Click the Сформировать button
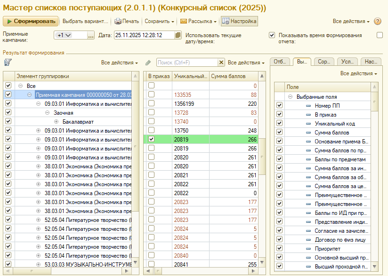 [31, 22]
